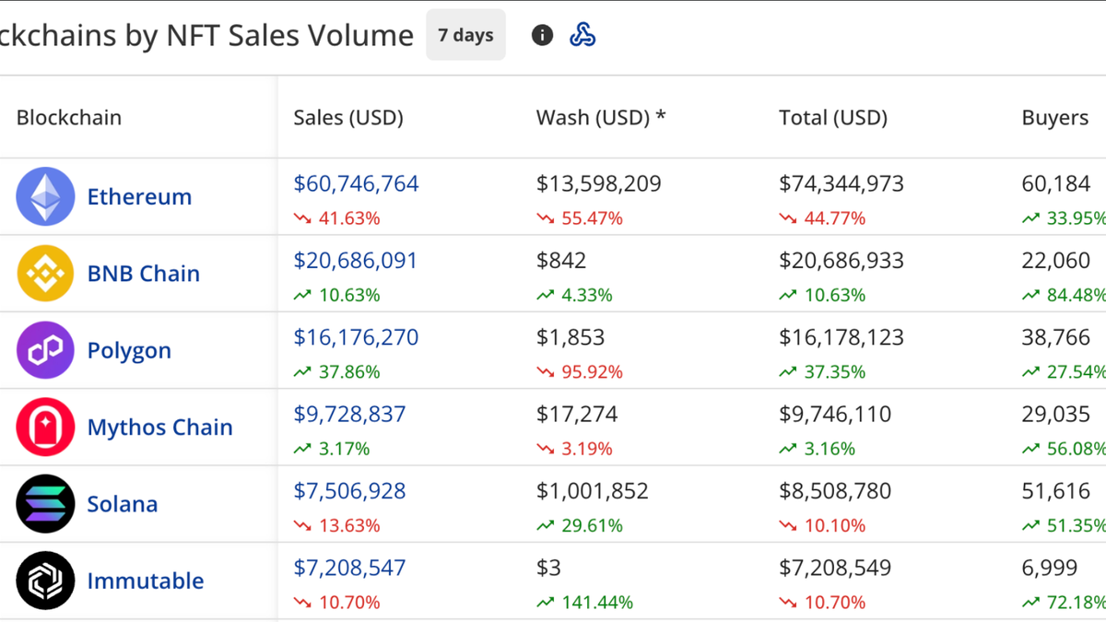Select Polygon wash value $1,853
Screen dimensions: 1106x622
point(571,337)
